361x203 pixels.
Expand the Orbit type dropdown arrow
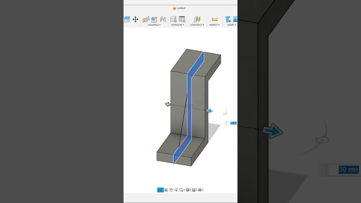tap(162, 190)
